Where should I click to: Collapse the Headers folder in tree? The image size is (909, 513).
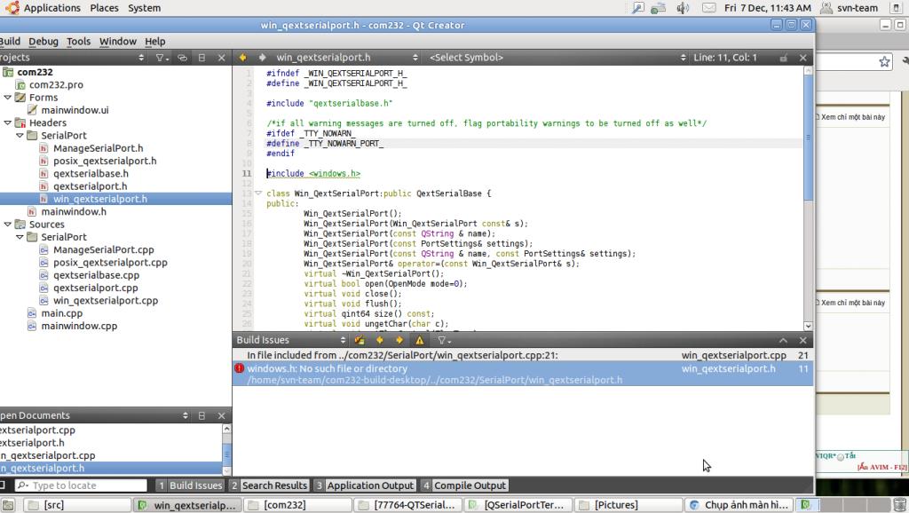point(7,122)
